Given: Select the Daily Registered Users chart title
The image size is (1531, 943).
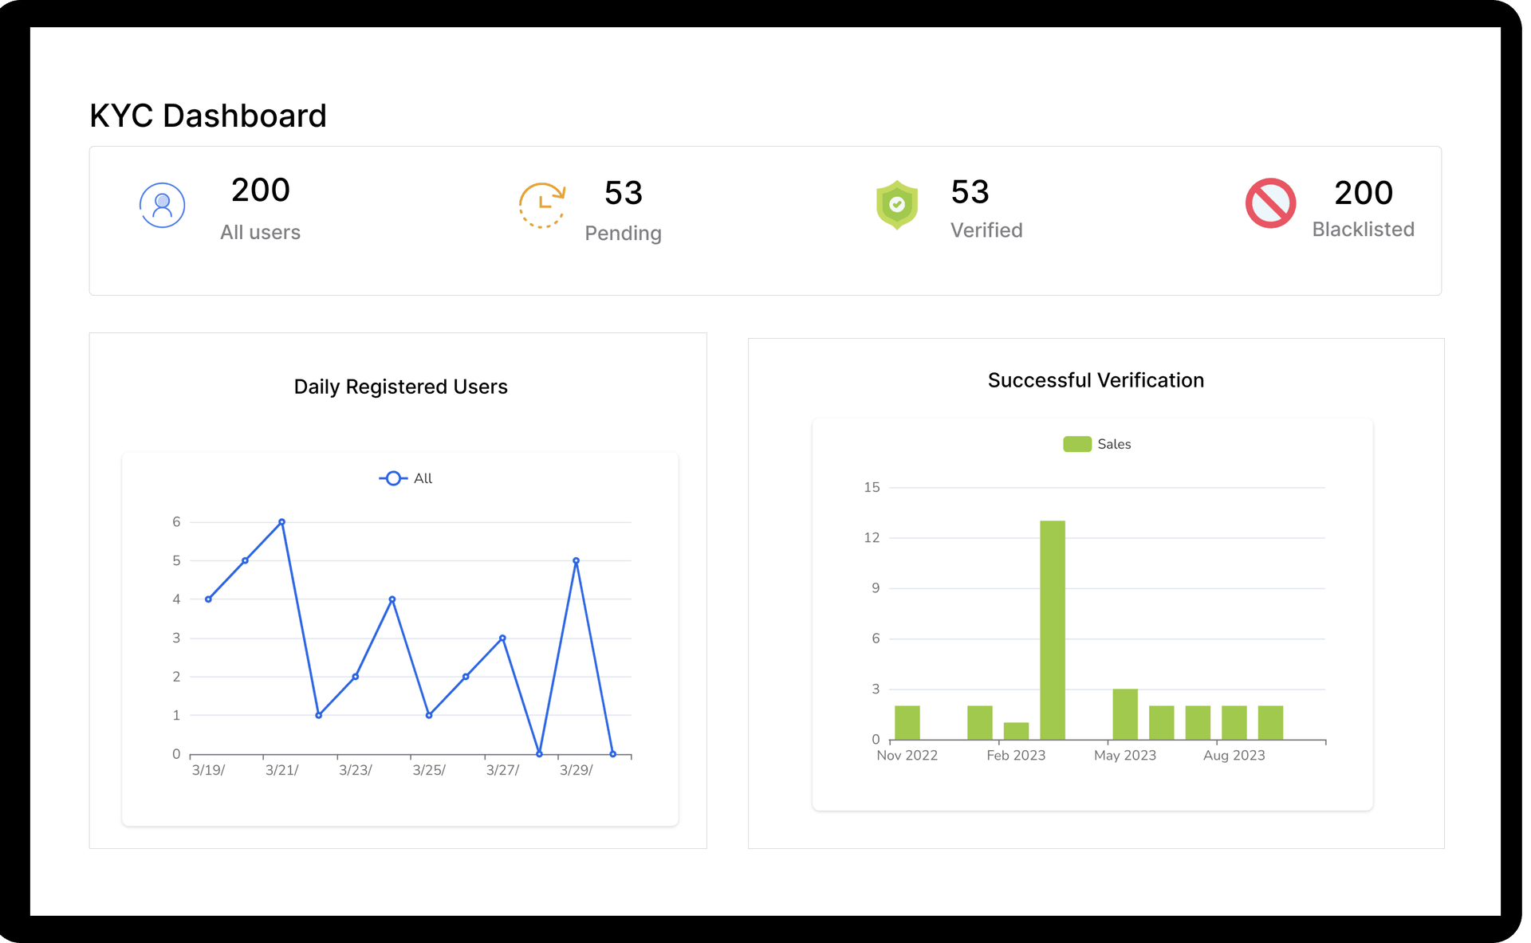Looking at the screenshot, I should [x=401, y=387].
